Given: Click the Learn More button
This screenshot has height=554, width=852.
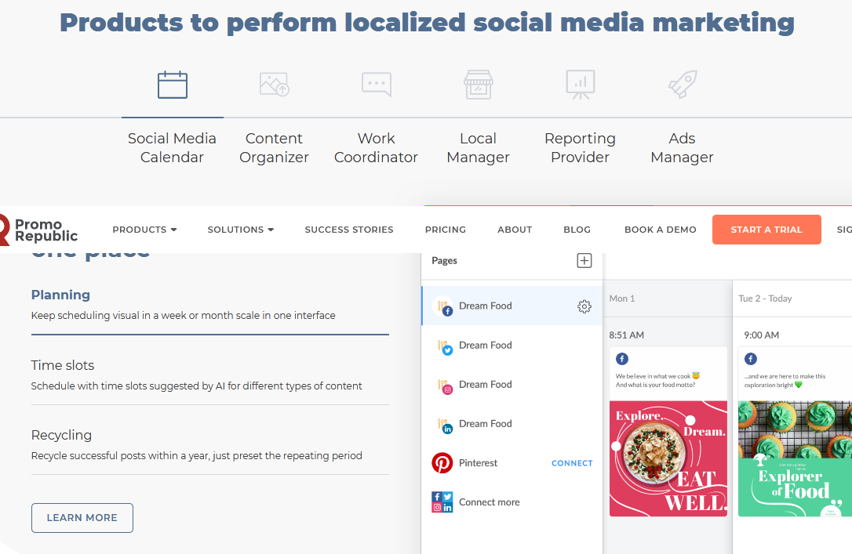Looking at the screenshot, I should tap(82, 518).
